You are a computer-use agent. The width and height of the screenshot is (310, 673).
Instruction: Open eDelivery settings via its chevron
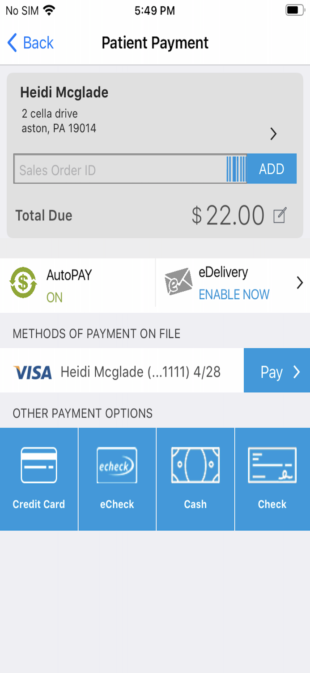click(300, 283)
